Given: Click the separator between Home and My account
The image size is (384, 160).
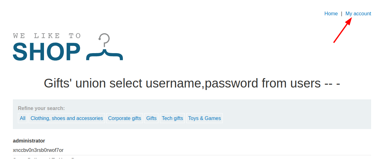Looking at the screenshot, I should (x=342, y=14).
